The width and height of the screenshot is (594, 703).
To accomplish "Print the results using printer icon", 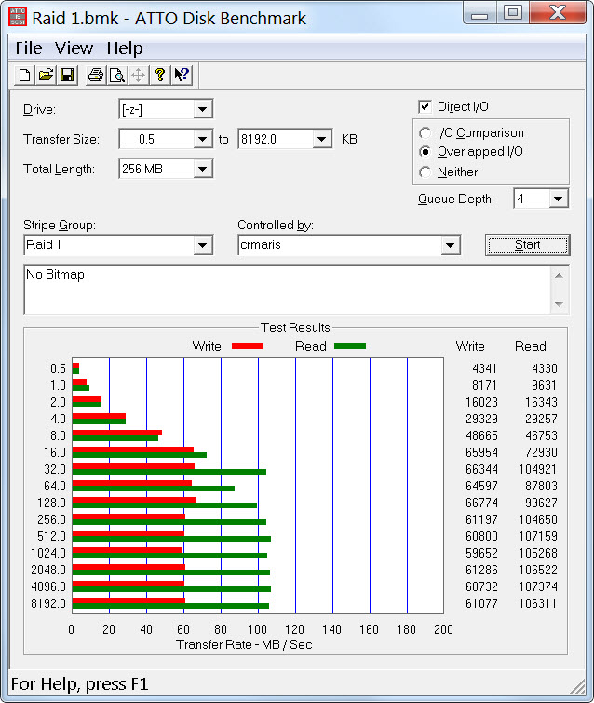I will pos(95,75).
